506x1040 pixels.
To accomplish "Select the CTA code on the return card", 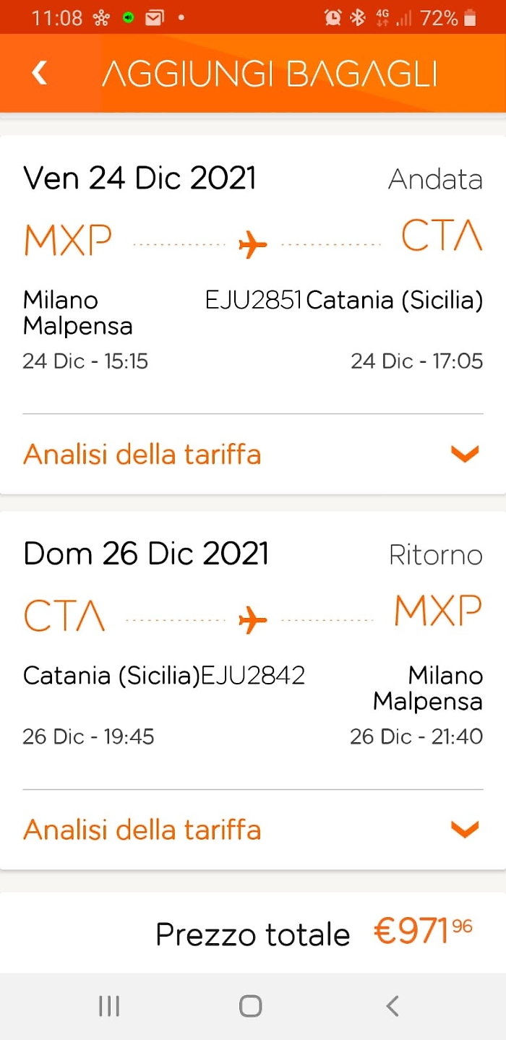I will click(x=64, y=615).
